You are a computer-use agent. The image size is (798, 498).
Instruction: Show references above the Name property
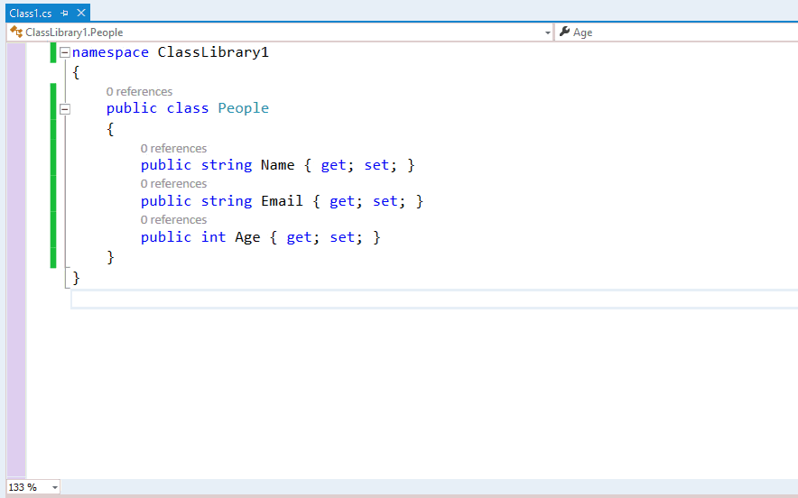[x=173, y=149]
